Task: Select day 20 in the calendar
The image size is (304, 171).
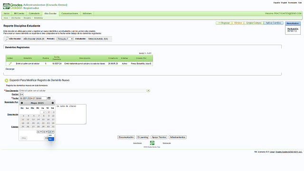Action: point(33,123)
